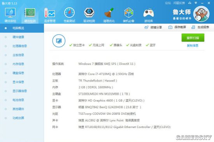
Task: Share via 微博分享
Action: [x=153, y=28]
